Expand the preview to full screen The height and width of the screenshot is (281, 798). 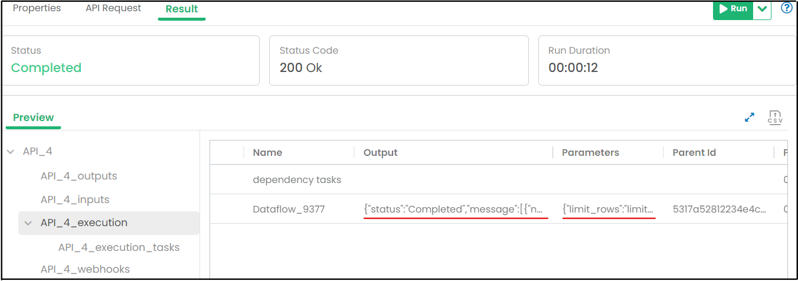(x=750, y=117)
